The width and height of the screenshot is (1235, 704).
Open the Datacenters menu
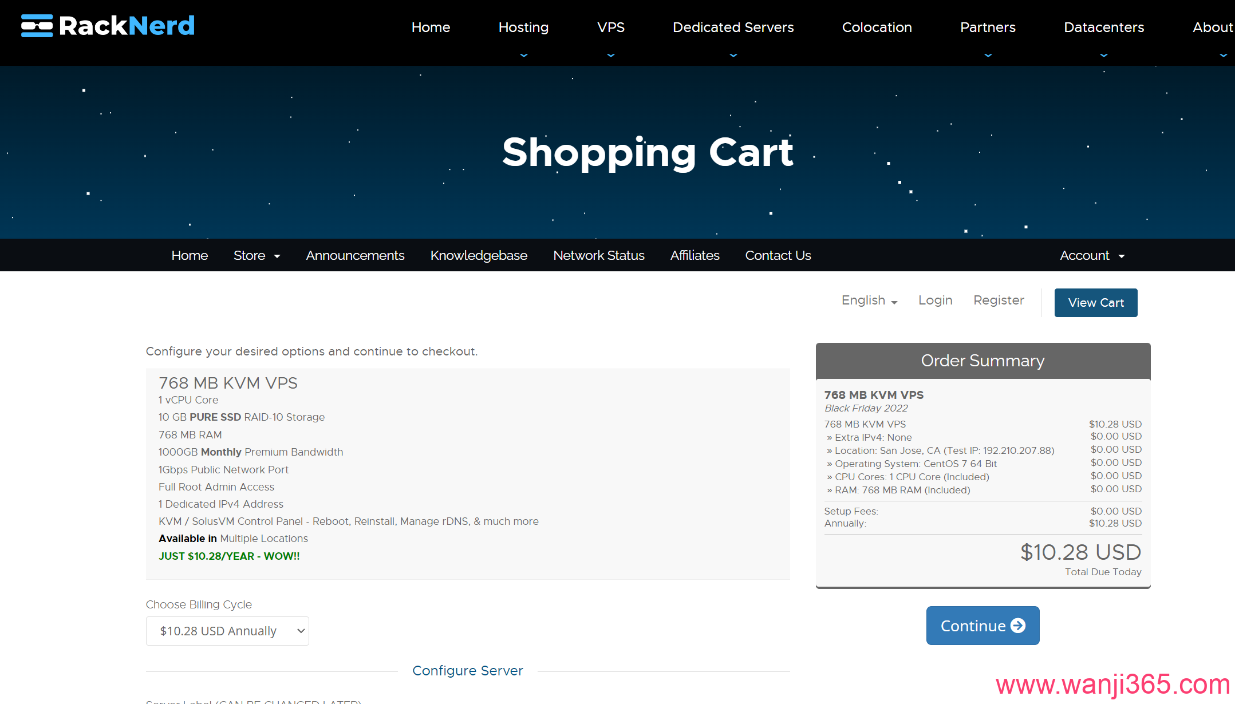1104,27
